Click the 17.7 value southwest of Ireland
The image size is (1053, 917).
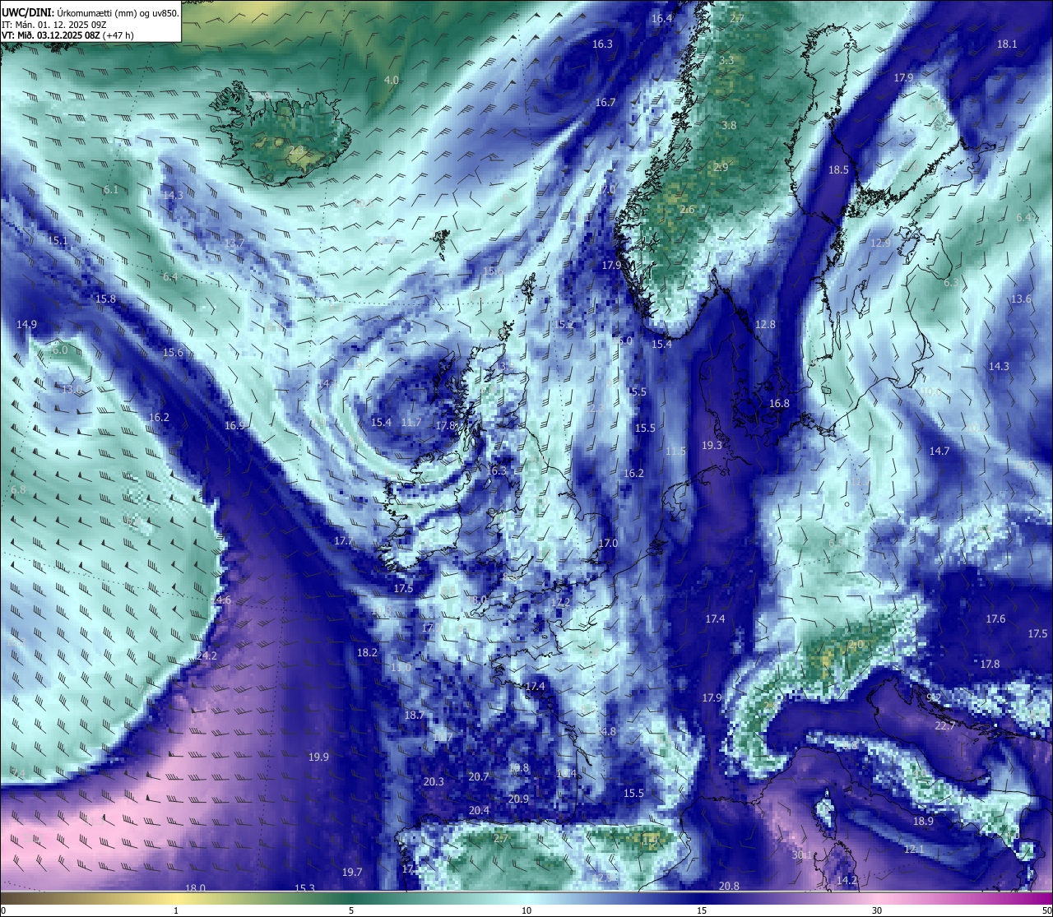[344, 540]
